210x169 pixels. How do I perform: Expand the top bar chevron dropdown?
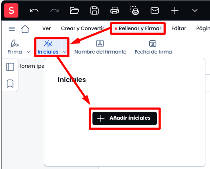195,10
